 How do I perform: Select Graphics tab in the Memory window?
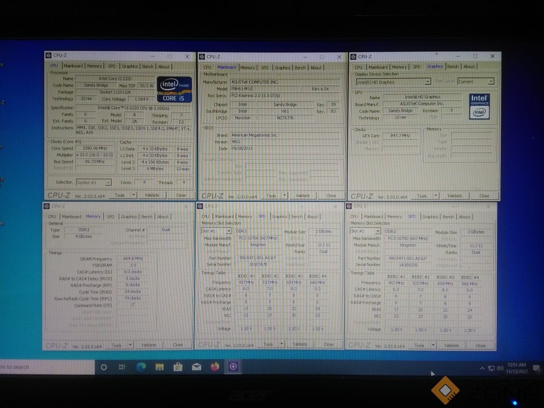[129, 217]
